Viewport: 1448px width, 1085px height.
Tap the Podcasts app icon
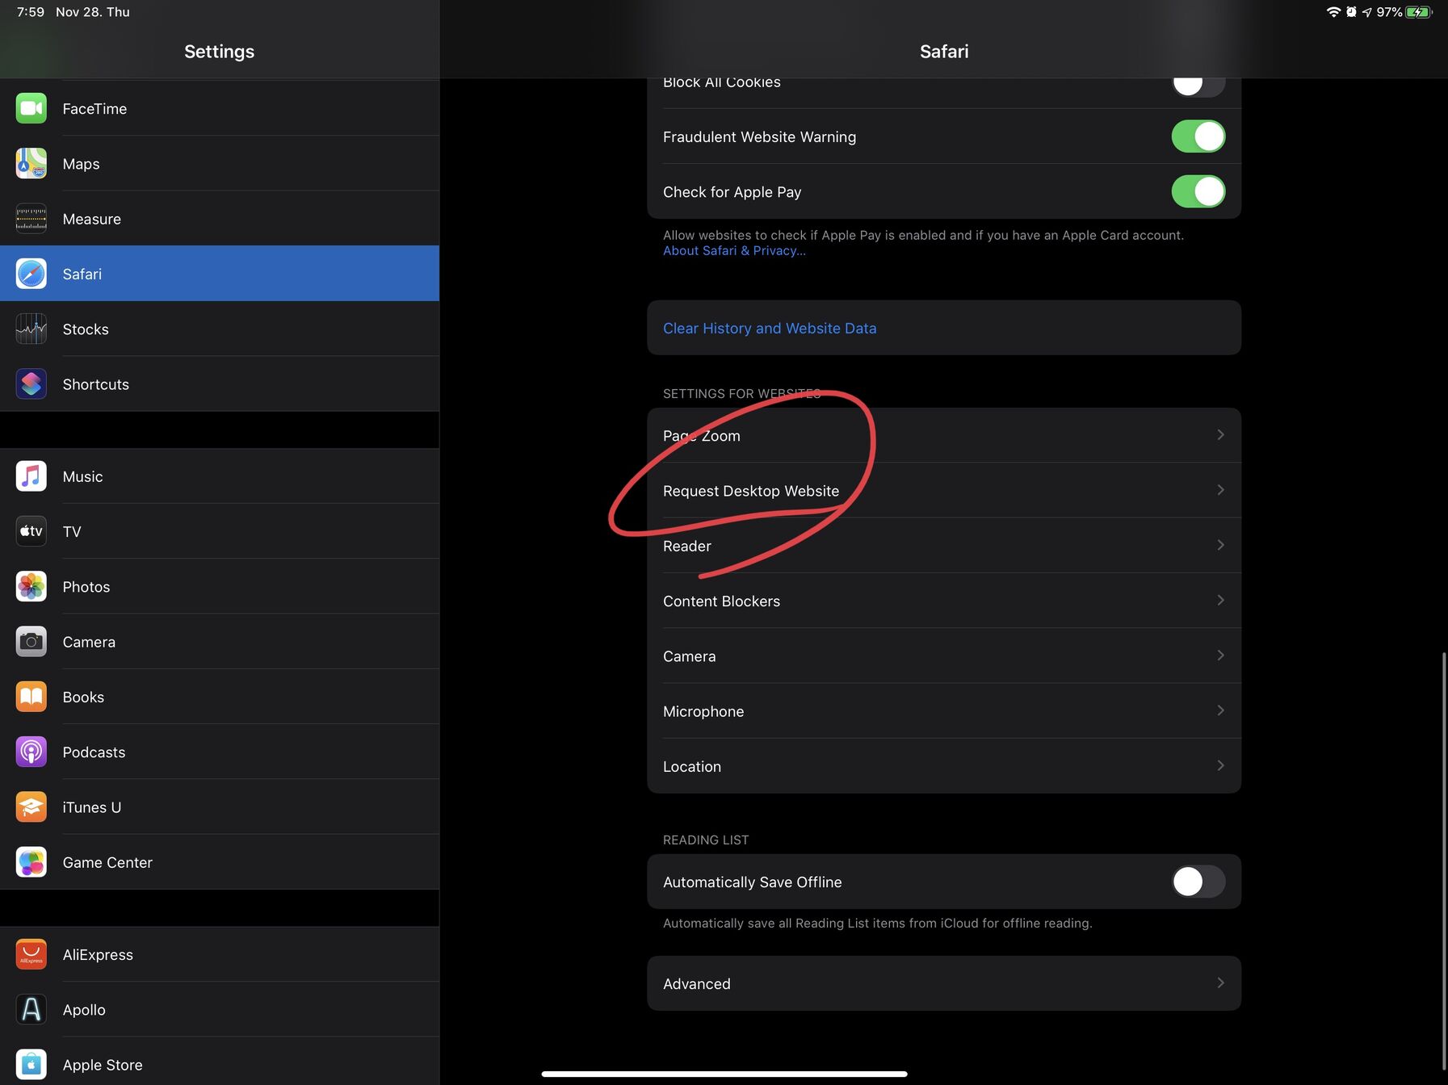pos(31,752)
